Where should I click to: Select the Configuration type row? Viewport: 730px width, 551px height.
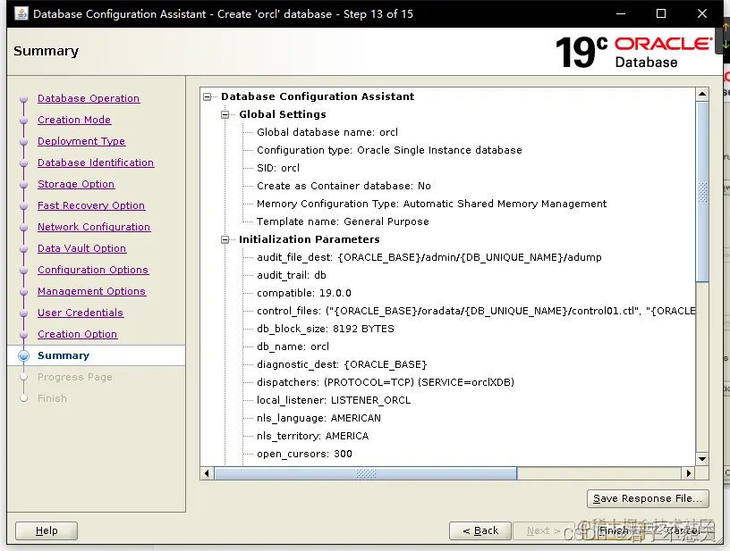pyautogui.click(x=389, y=150)
